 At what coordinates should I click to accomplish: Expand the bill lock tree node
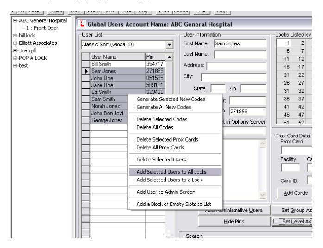[x=15, y=36]
